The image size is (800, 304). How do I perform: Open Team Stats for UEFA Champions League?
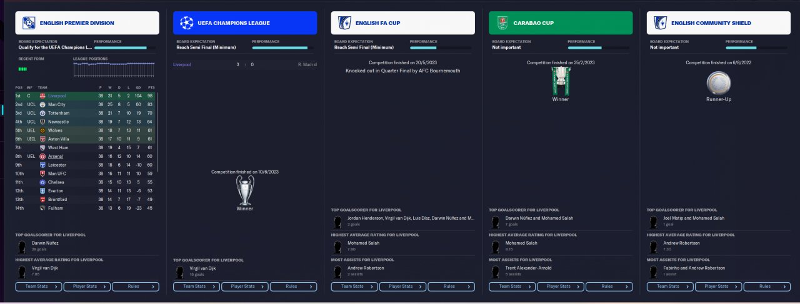197,287
